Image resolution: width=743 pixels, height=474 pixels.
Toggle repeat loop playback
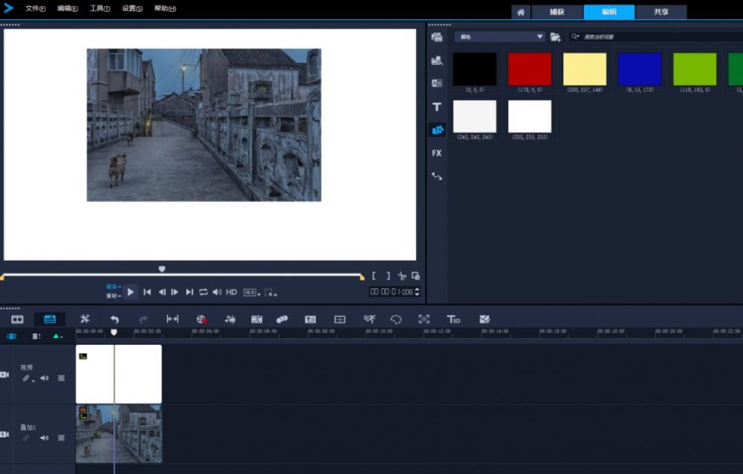coord(203,292)
